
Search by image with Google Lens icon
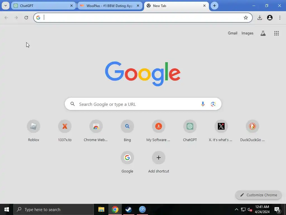coord(213,104)
